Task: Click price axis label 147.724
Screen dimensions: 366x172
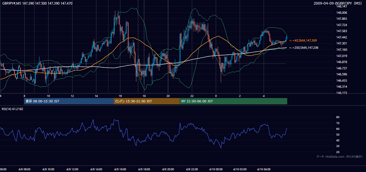Action: pos(342,25)
